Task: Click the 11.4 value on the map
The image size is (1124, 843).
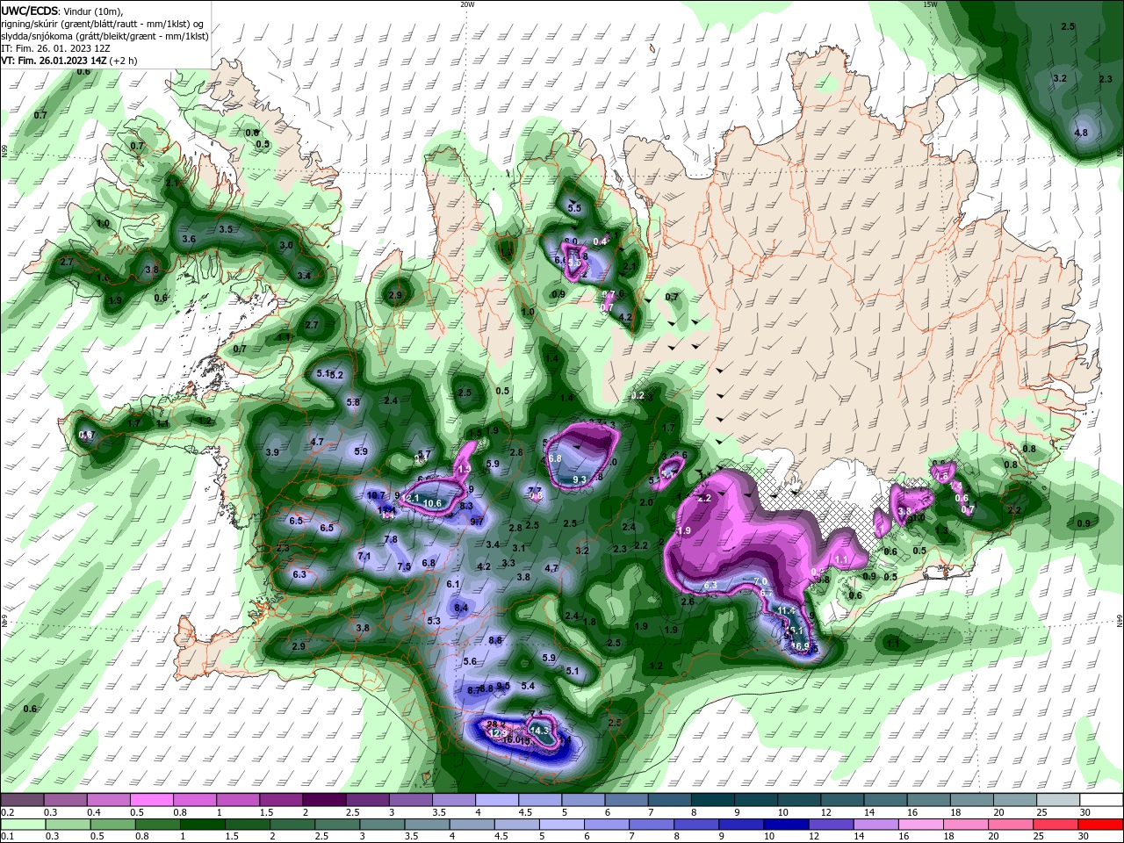Action: 787,610
